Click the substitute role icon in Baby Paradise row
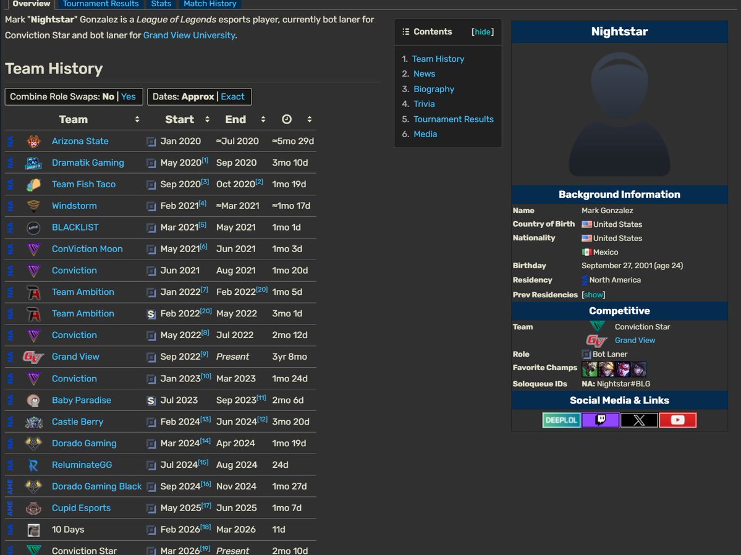This screenshot has width=741, height=555. pos(151,400)
